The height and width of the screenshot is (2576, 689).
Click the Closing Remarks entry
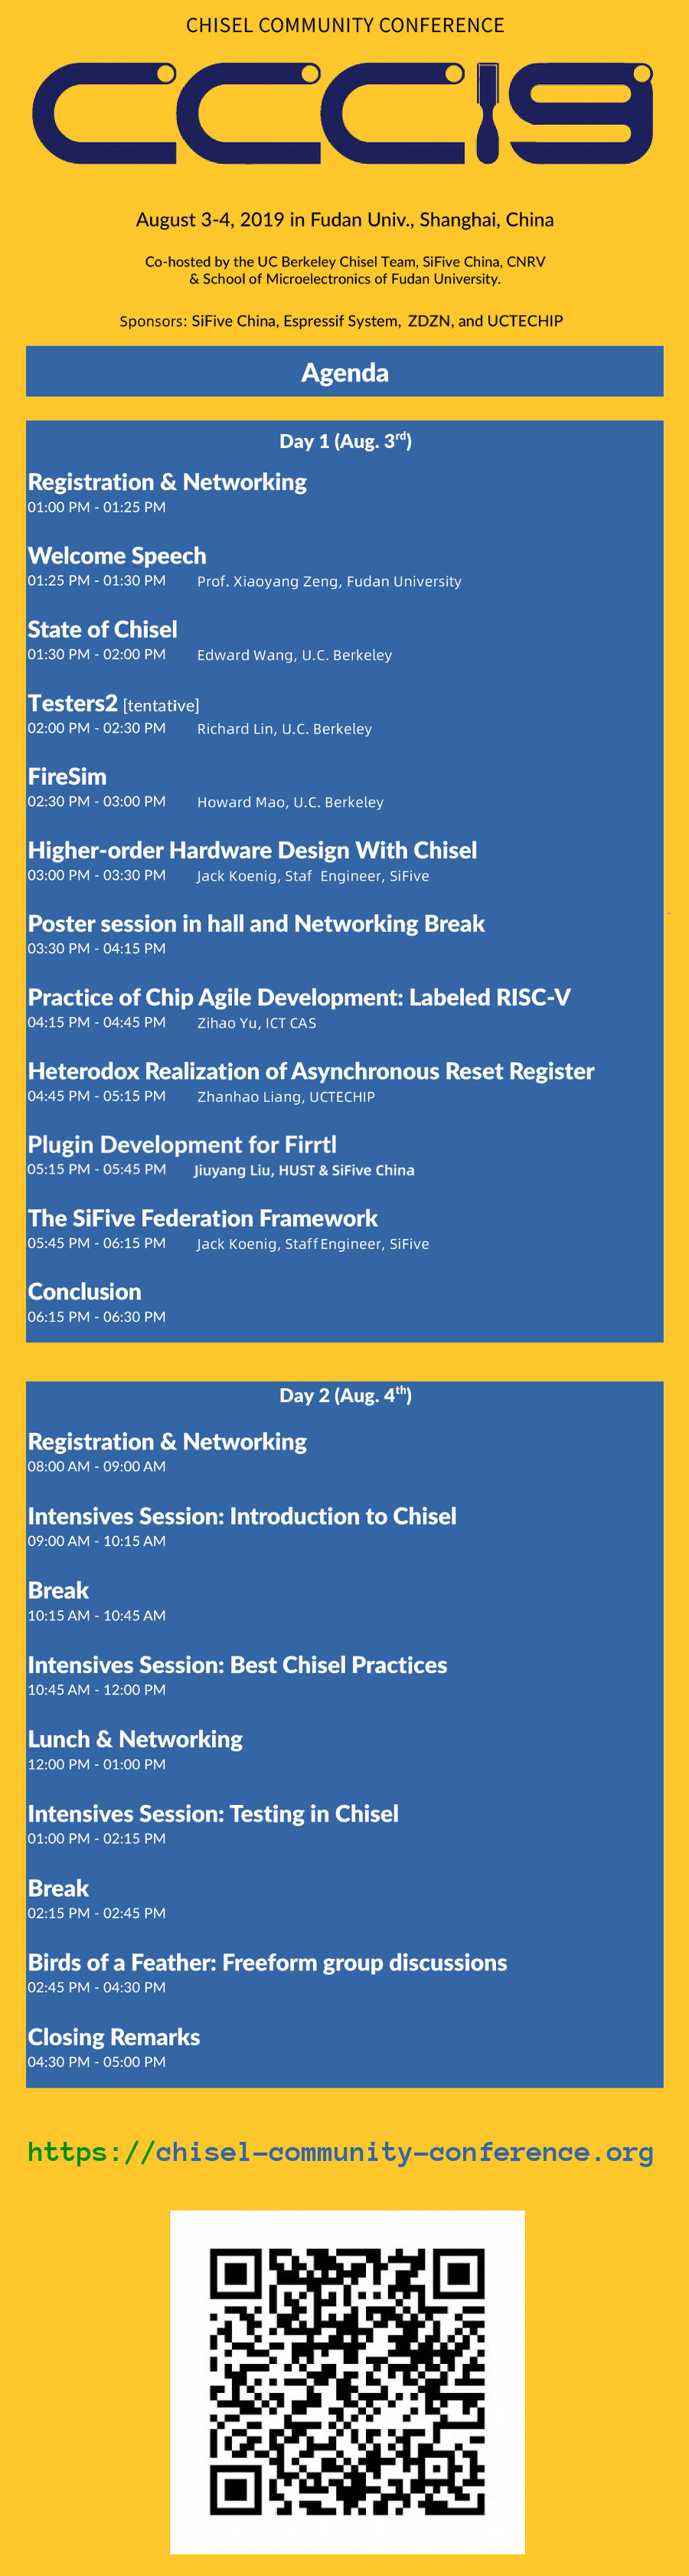(114, 2037)
